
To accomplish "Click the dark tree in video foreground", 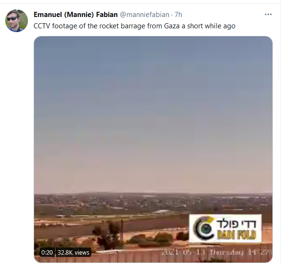I will coord(108,235).
